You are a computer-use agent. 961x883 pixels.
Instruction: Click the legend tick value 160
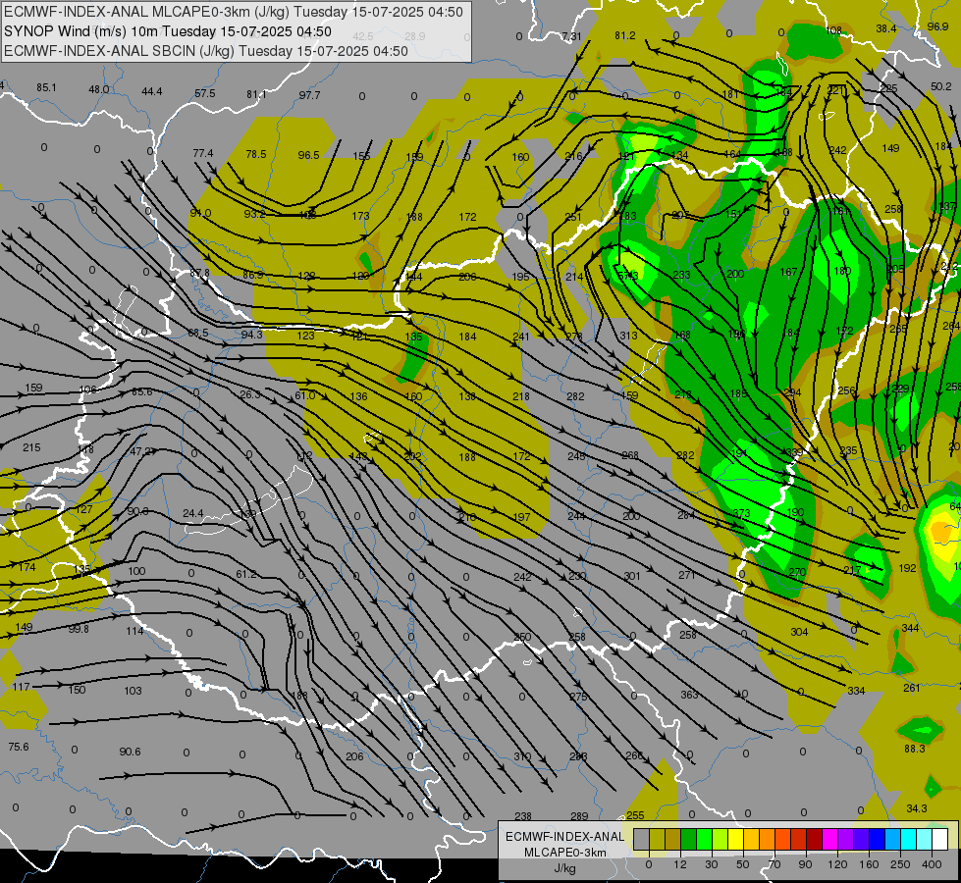click(x=869, y=864)
